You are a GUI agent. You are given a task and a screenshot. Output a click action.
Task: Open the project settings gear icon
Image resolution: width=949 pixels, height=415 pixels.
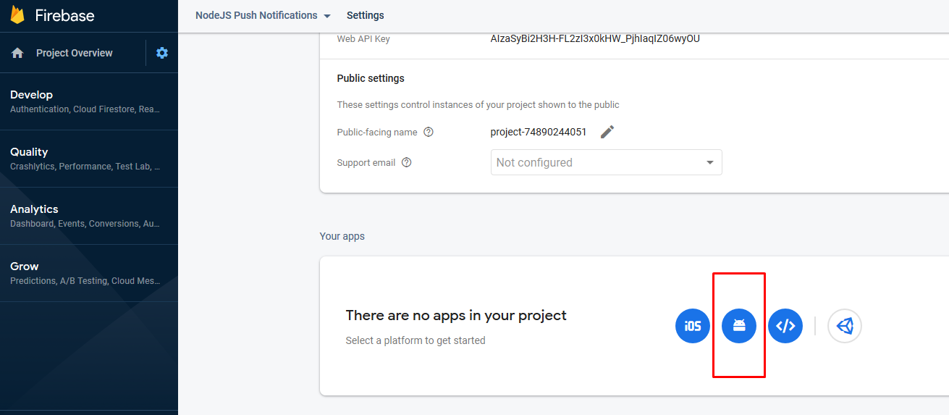pos(162,53)
